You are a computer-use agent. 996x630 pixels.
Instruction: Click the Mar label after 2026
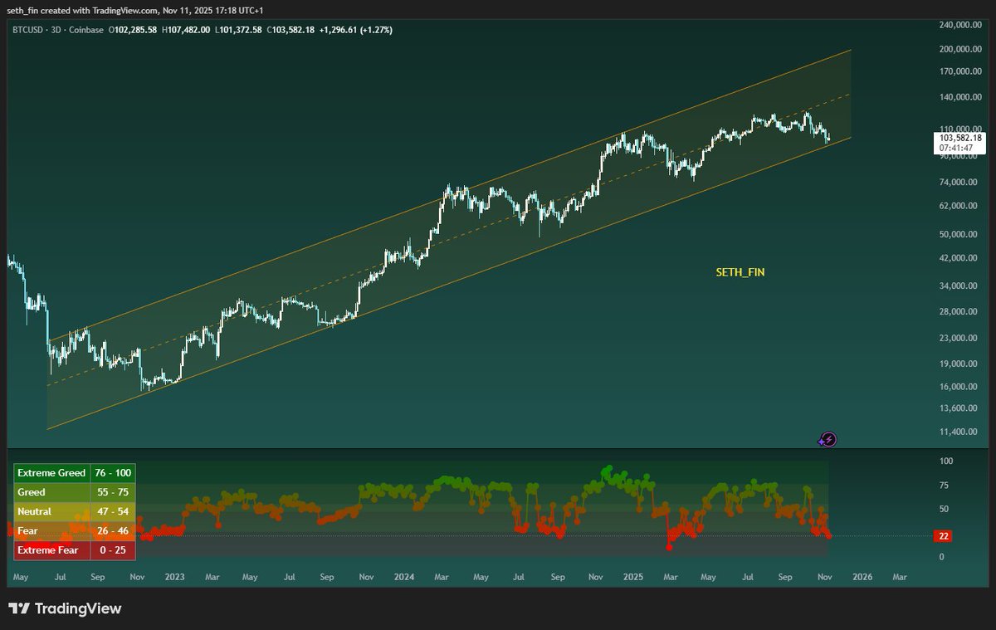[900, 576]
